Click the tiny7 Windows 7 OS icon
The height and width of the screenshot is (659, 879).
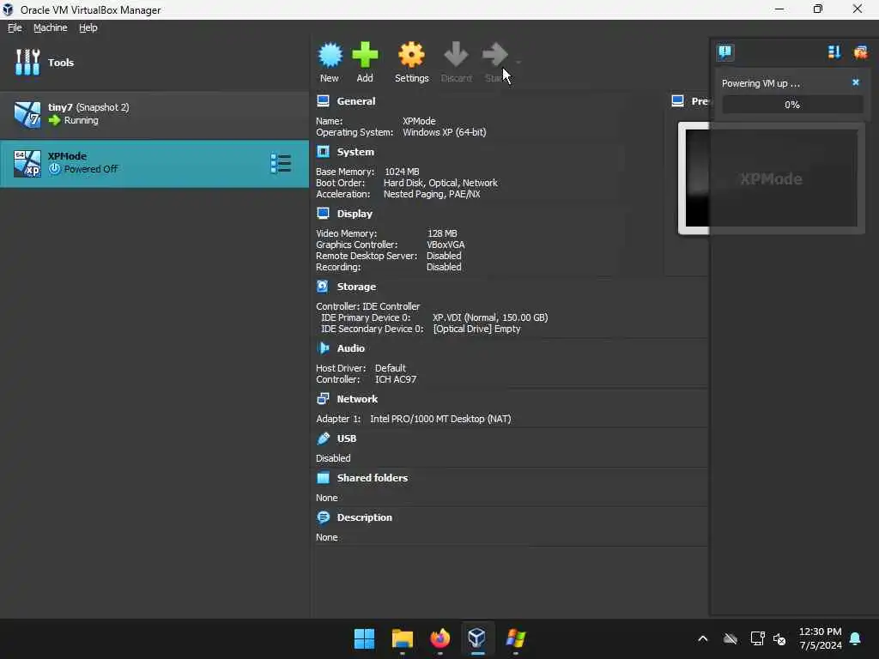pos(27,114)
